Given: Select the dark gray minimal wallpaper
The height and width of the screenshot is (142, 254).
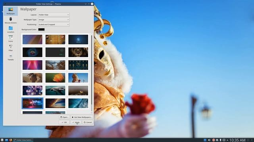Looking at the screenshot, I should point(56,52).
